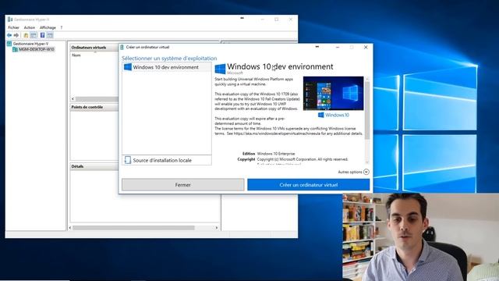Viewport: 499px width, 281px height.
Task: Click the Up one level folder icon
Action: pos(26,35)
